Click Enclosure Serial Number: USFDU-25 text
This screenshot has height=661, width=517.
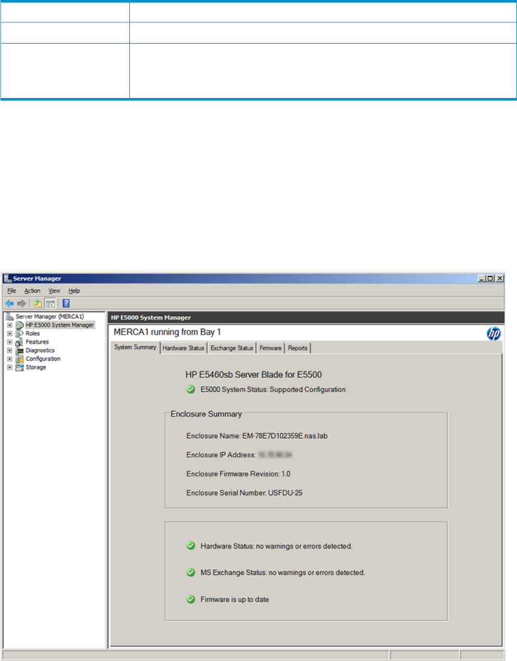[244, 493]
